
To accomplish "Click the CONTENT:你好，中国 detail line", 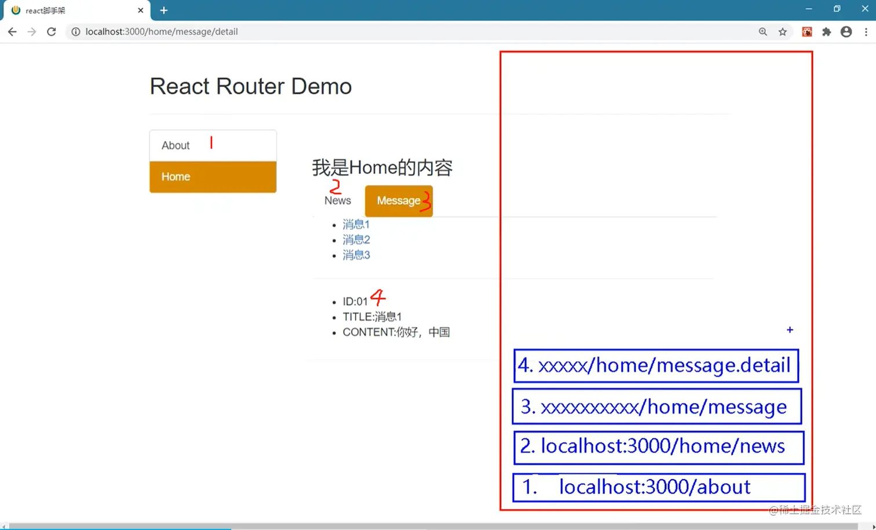I will pos(396,332).
